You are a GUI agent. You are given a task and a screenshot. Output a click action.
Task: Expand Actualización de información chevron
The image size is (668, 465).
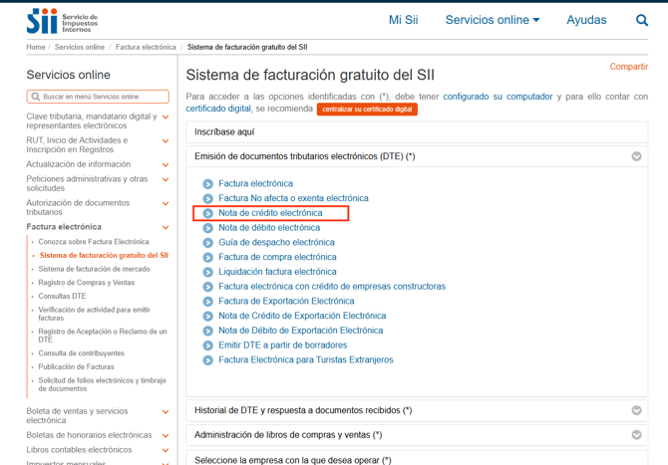pos(166,164)
